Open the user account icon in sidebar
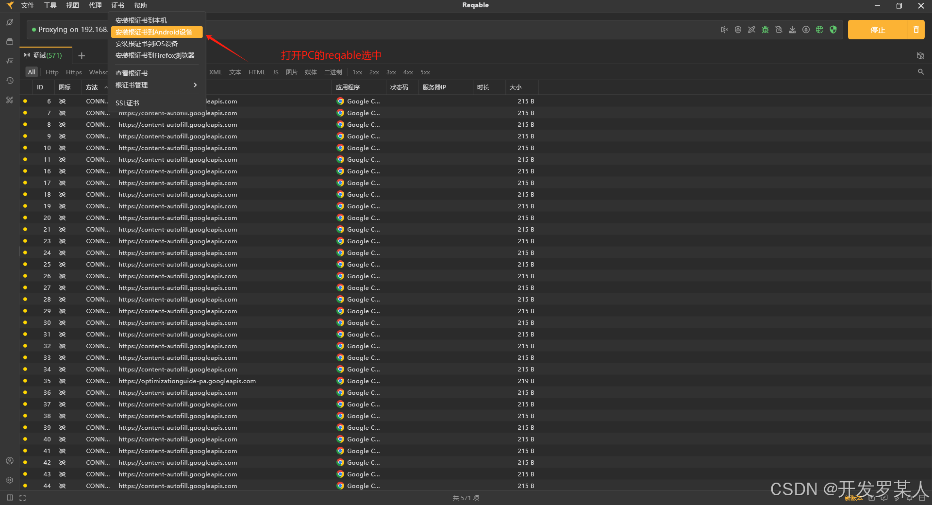The height and width of the screenshot is (505, 932). [x=10, y=461]
